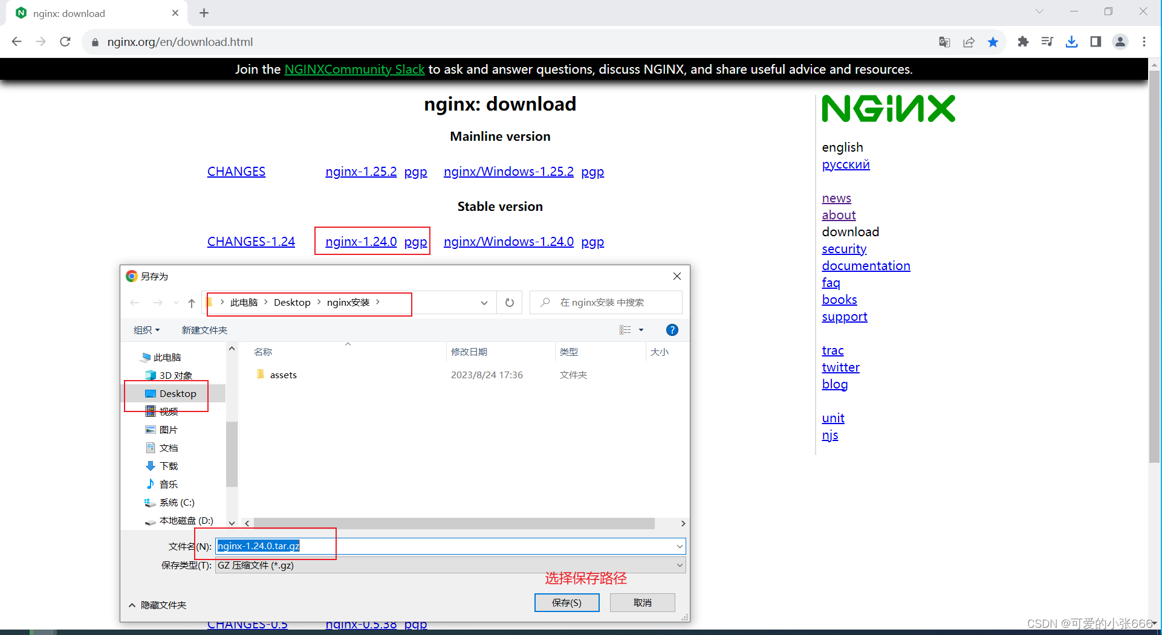Screen dimensions: 1162x635
Task: Expand the address path history dropdown
Action: coord(484,303)
